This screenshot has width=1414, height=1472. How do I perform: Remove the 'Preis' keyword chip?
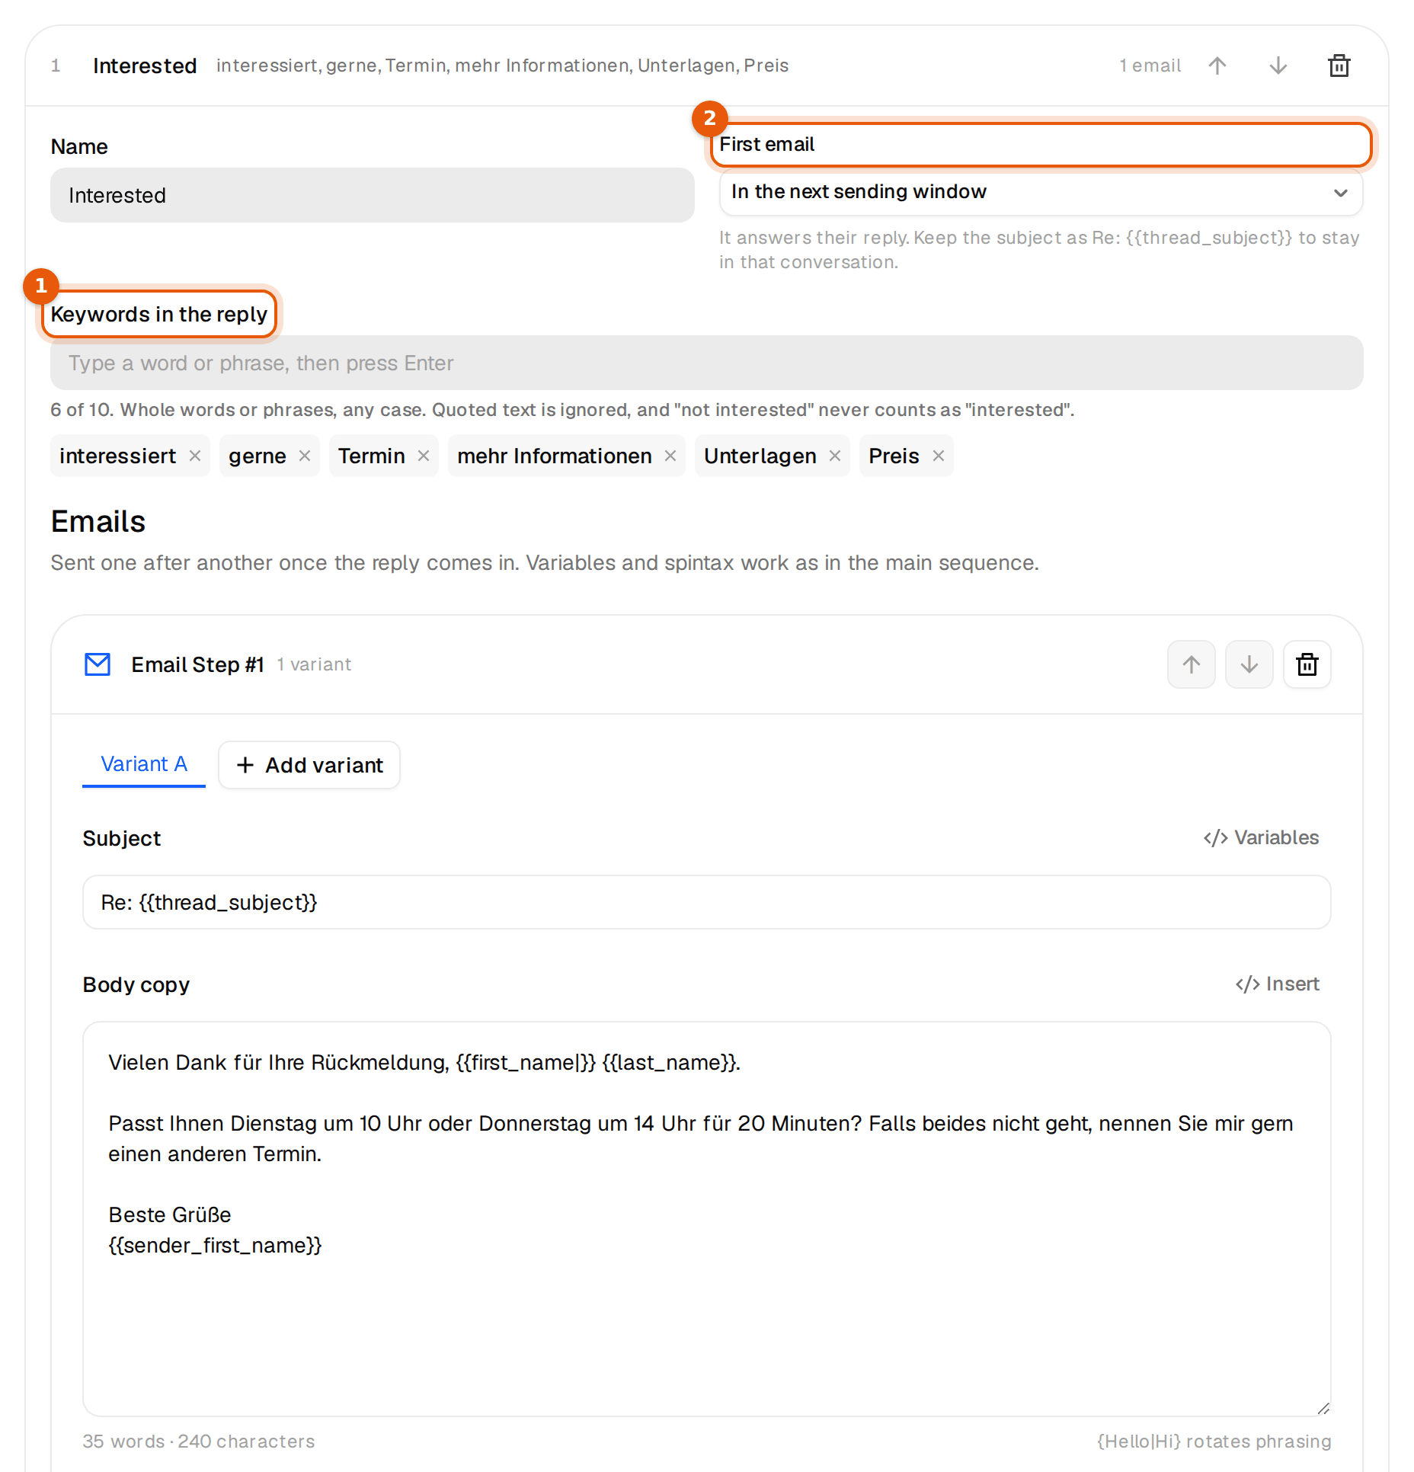click(939, 456)
